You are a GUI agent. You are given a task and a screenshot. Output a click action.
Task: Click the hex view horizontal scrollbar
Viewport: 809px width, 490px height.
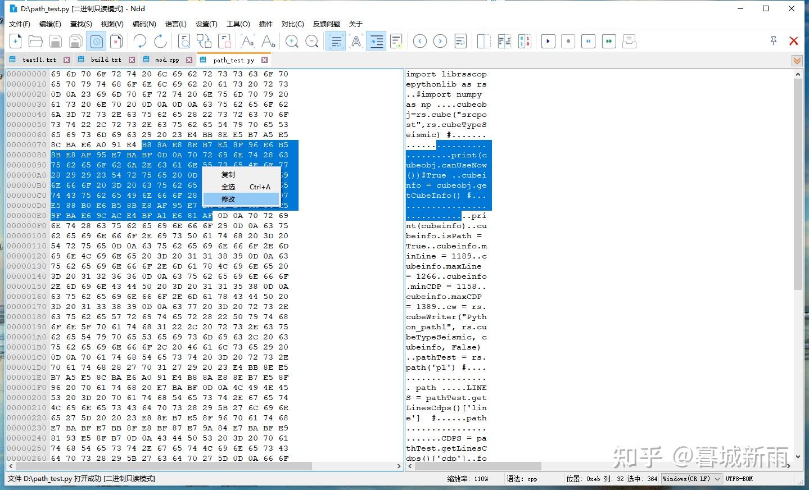202,466
